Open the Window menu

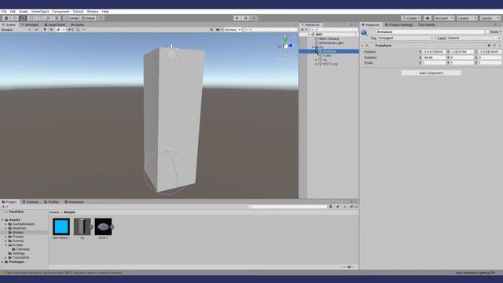coord(93,12)
